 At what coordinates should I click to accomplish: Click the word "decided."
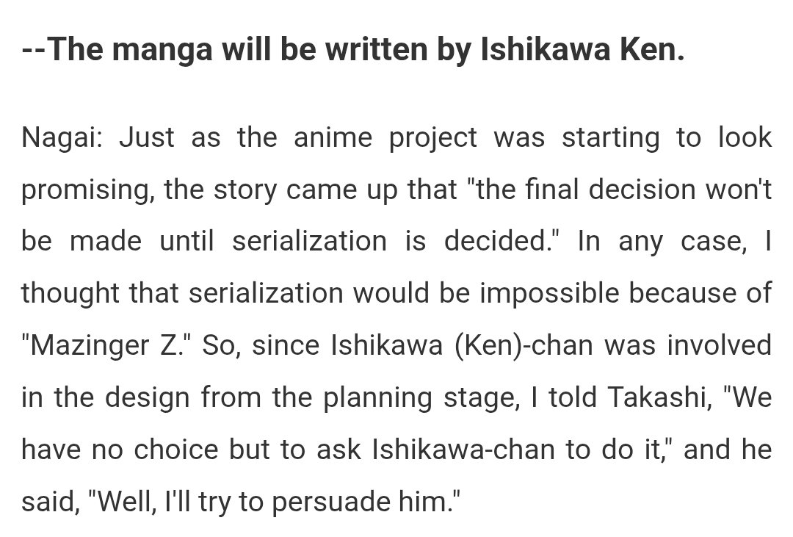click(x=498, y=241)
